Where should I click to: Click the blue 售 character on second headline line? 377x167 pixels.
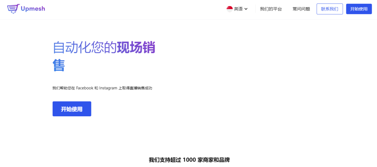(59, 65)
